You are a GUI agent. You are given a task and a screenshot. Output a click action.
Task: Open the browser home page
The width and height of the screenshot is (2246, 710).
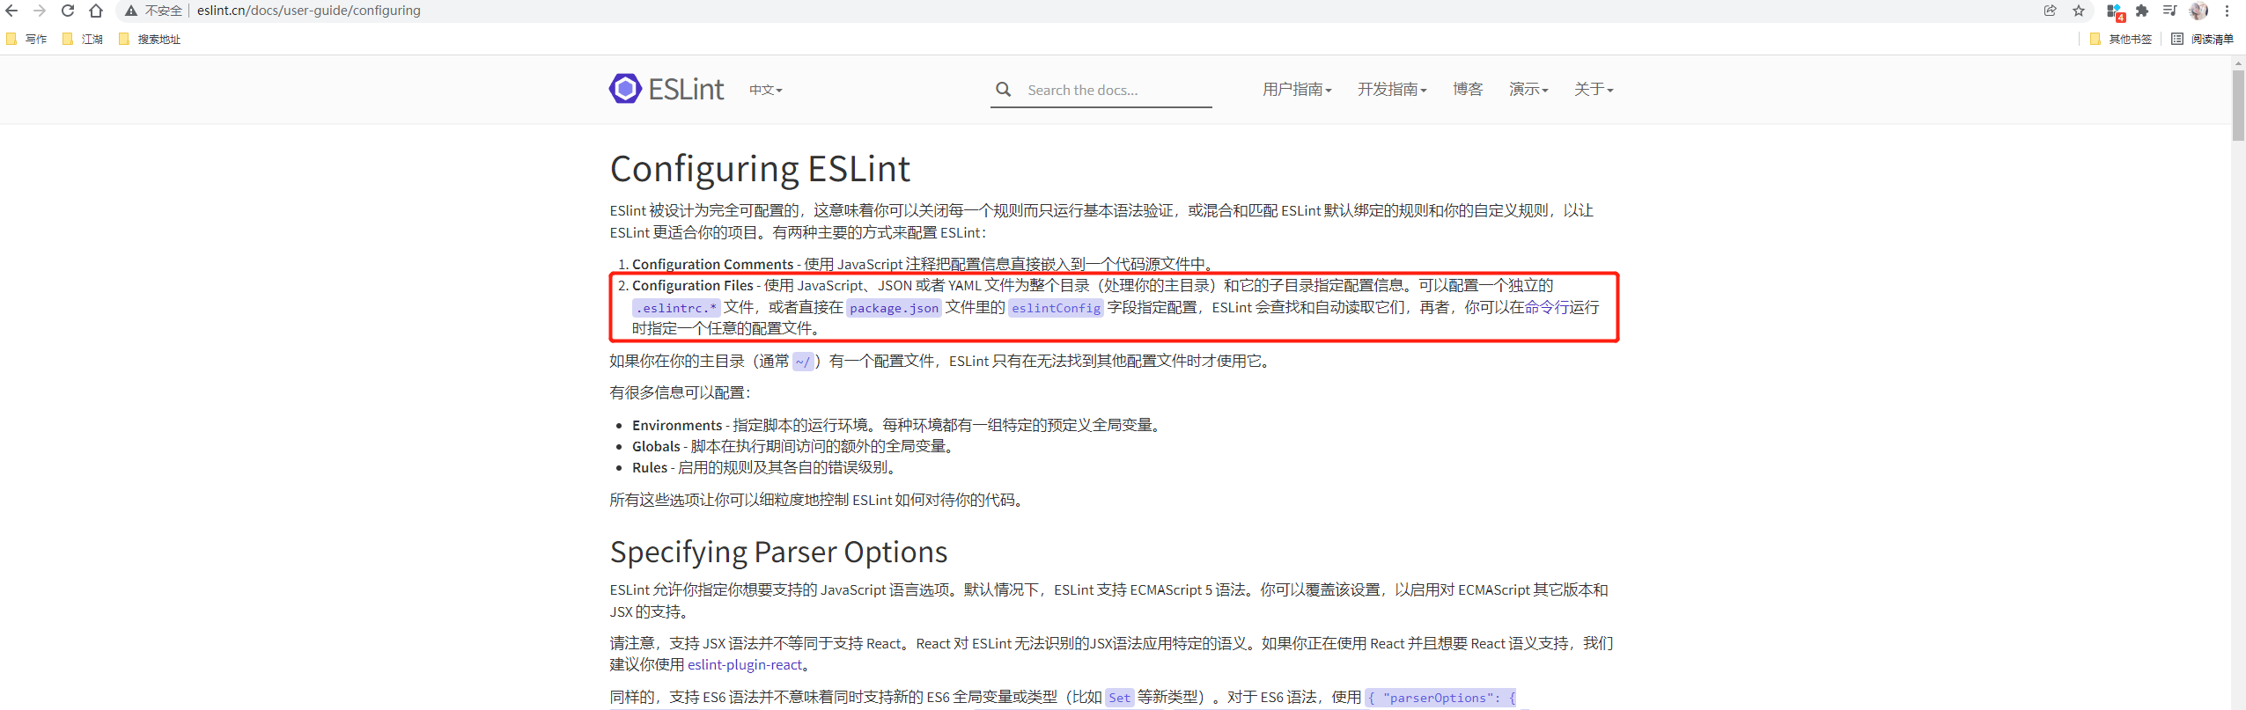(96, 11)
